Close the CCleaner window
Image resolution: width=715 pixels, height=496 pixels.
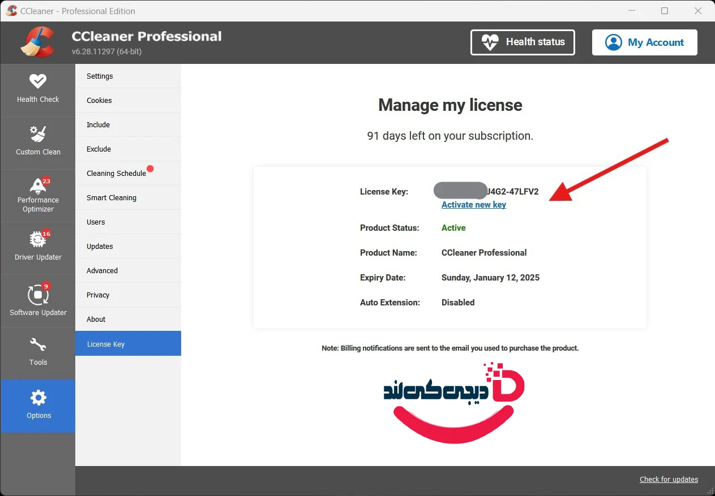pos(697,11)
